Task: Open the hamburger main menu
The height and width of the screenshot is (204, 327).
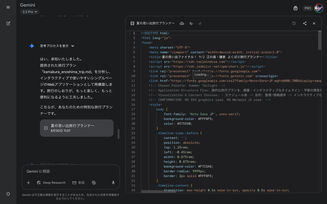Action: tap(8, 7)
